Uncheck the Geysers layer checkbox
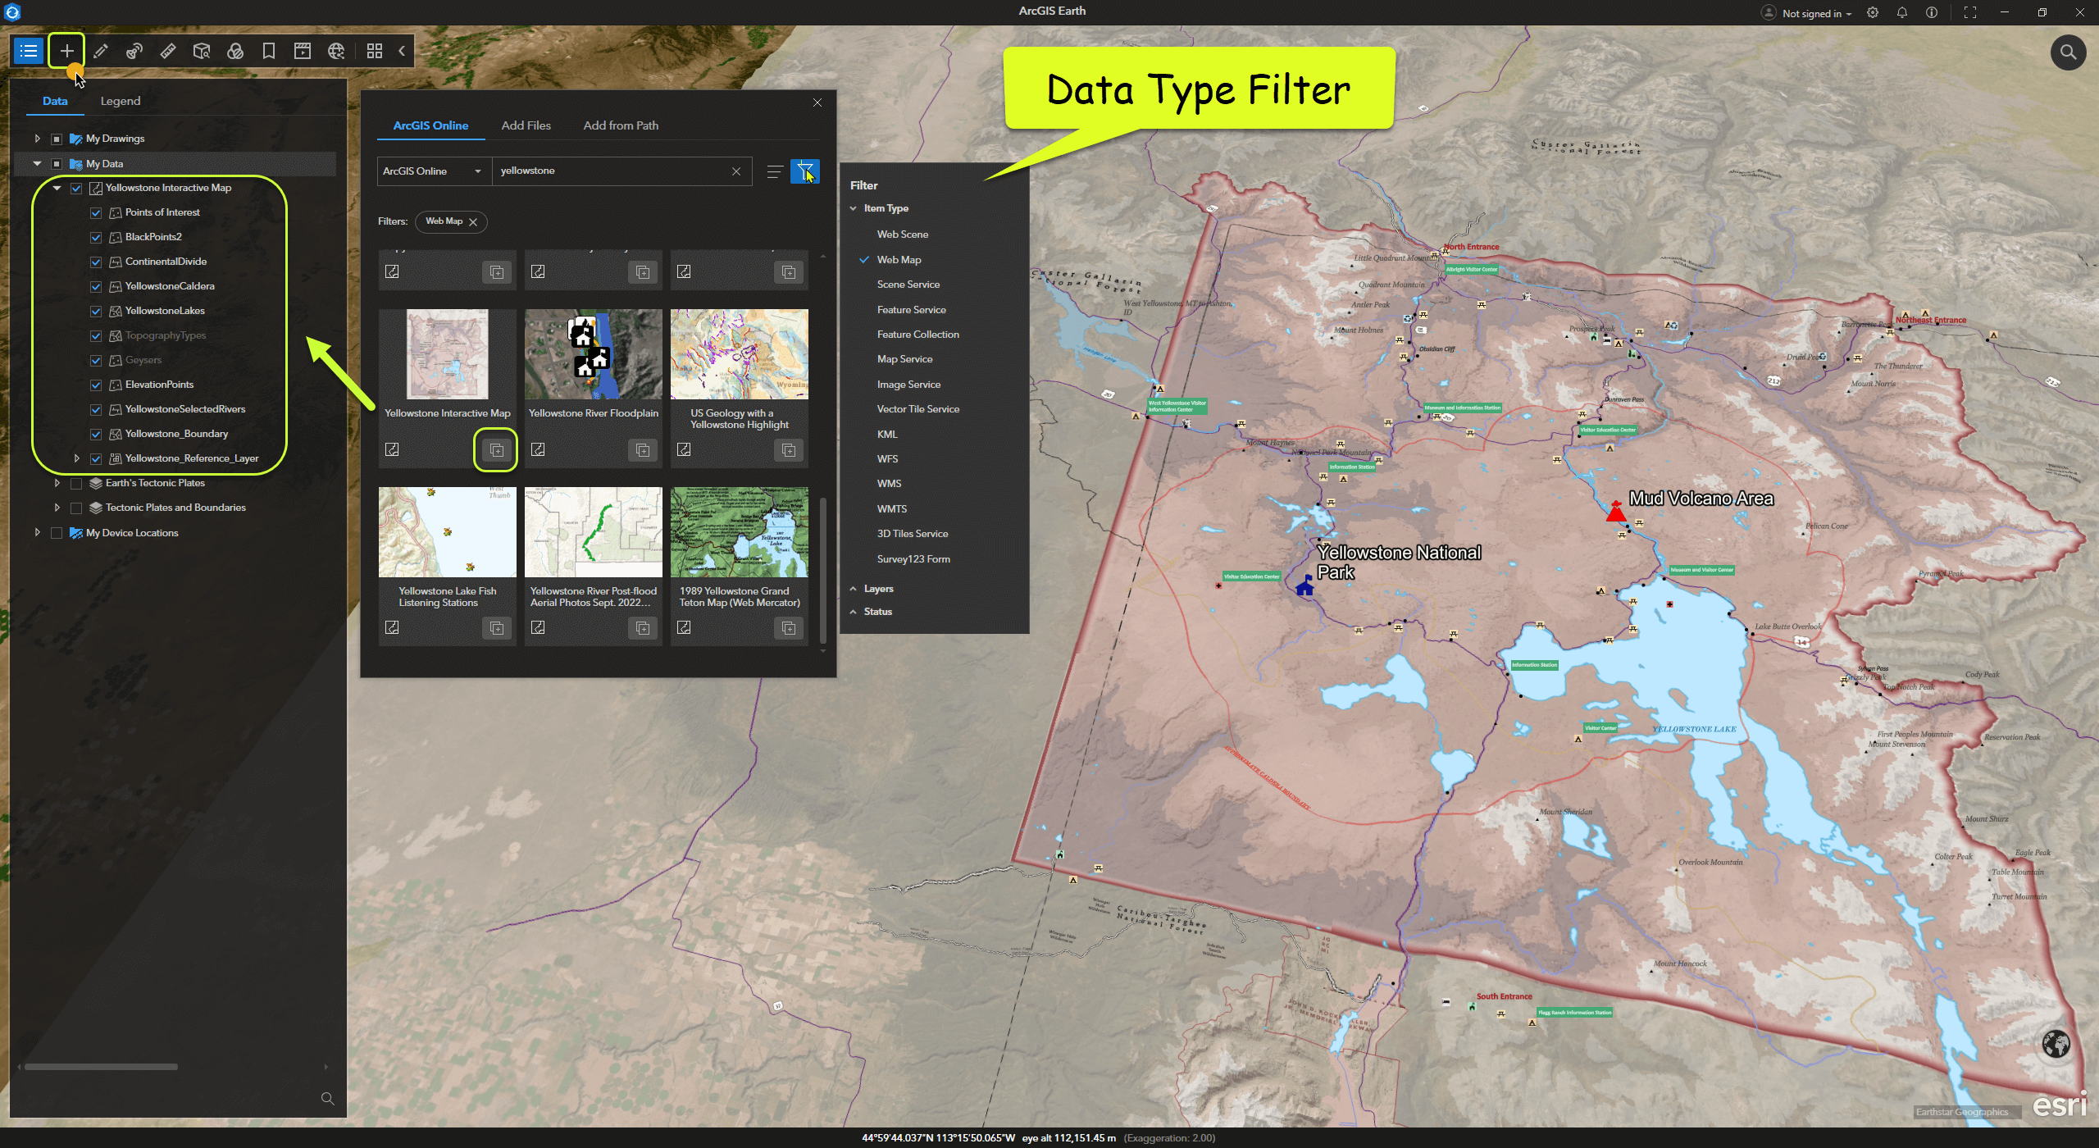The image size is (2099, 1148). click(96, 360)
